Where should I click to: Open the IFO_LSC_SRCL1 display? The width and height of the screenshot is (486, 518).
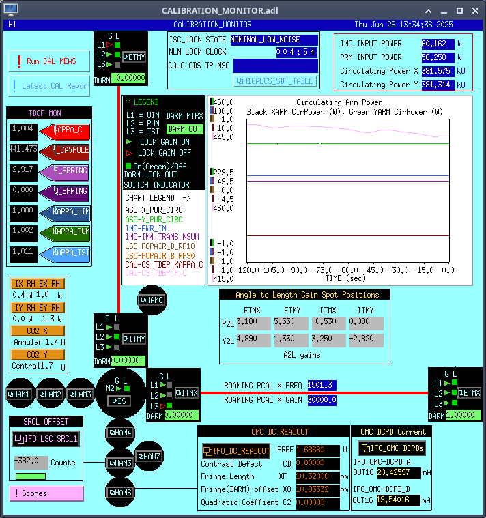[x=46, y=439]
